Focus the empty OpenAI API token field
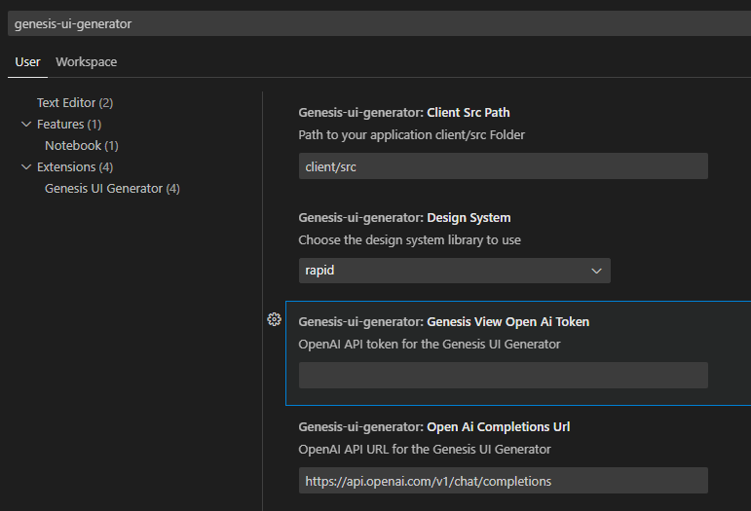 click(504, 375)
